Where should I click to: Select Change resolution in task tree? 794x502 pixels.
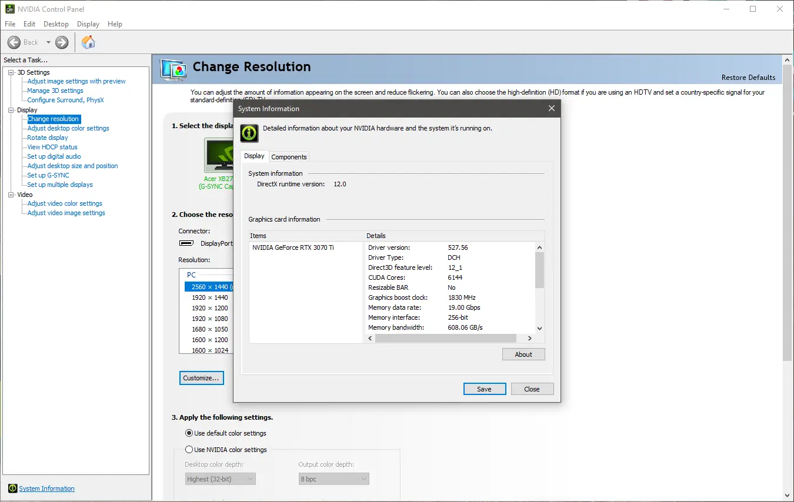tap(53, 119)
